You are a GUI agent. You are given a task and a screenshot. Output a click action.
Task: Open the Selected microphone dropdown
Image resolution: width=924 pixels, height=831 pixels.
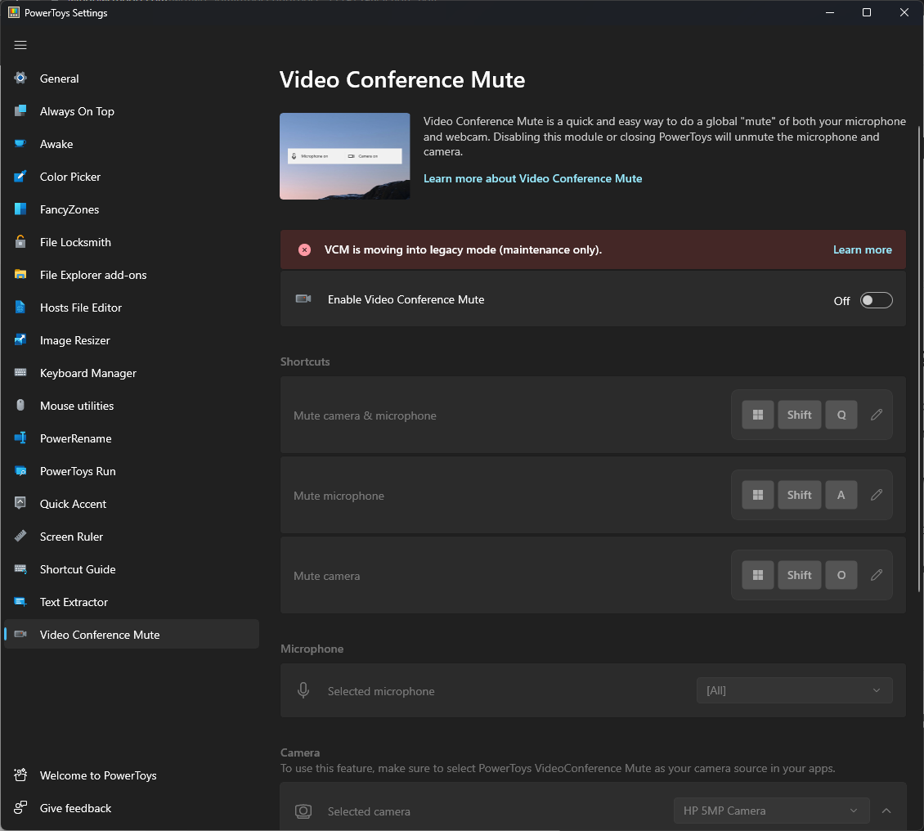pyautogui.click(x=793, y=690)
